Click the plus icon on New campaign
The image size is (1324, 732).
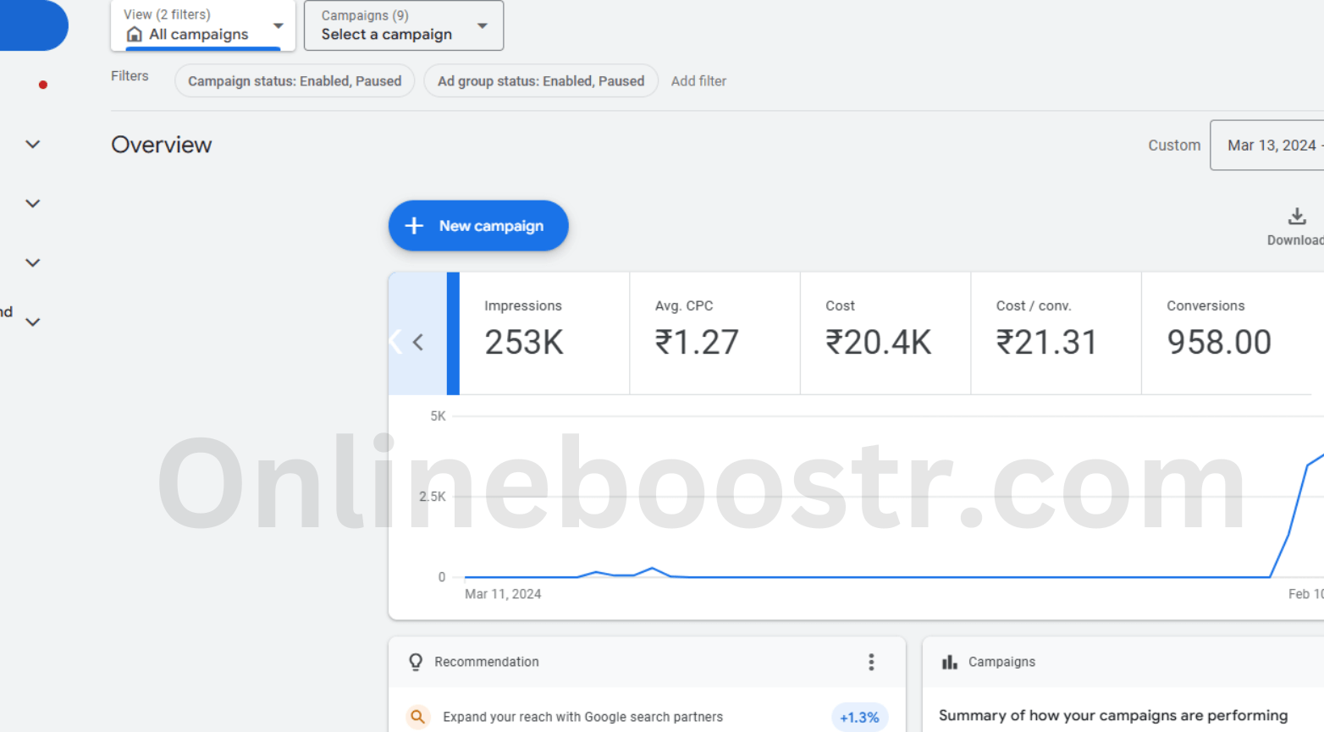(413, 225)
